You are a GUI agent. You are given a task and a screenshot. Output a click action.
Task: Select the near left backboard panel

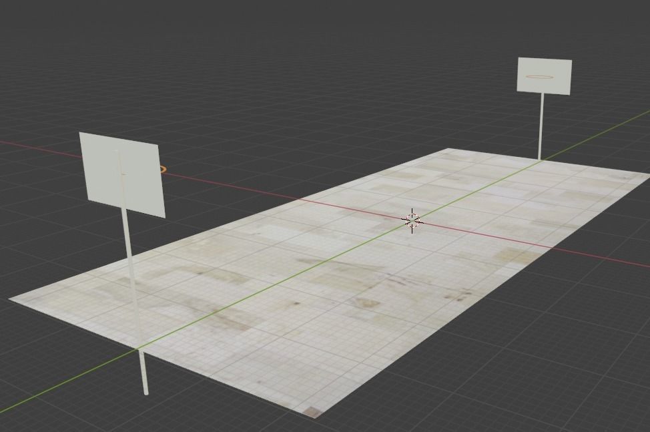[122, 175]
